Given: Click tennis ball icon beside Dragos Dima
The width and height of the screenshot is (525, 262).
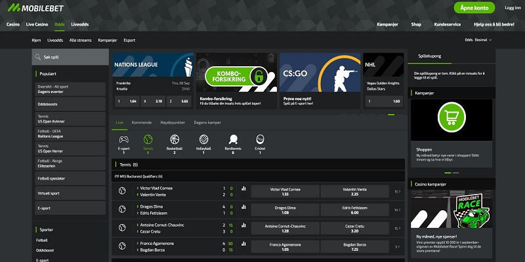Looking at the screenshot, I should 122,210.
